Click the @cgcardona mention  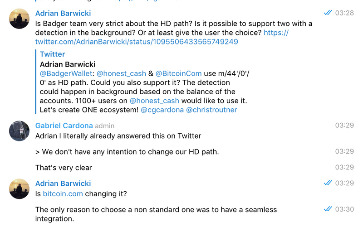pos(162,110)
